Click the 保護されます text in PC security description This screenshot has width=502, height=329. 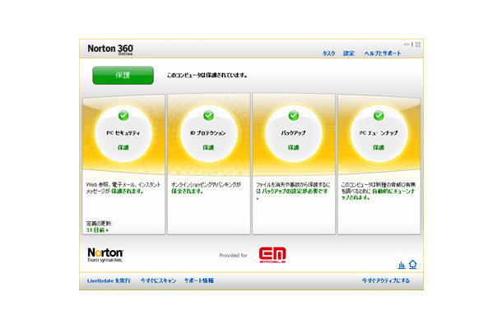click(128, 191)
